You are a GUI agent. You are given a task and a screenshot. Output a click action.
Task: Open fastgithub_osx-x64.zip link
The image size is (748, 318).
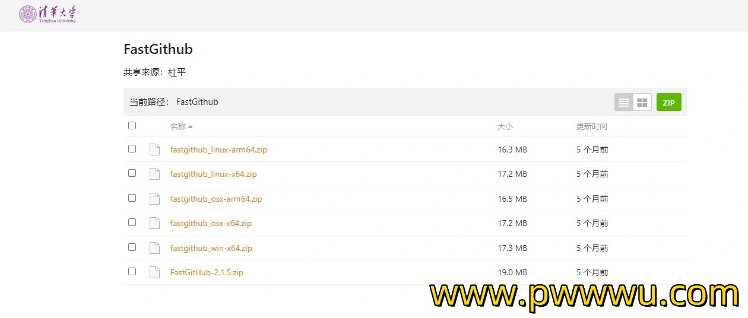(211, 223)
